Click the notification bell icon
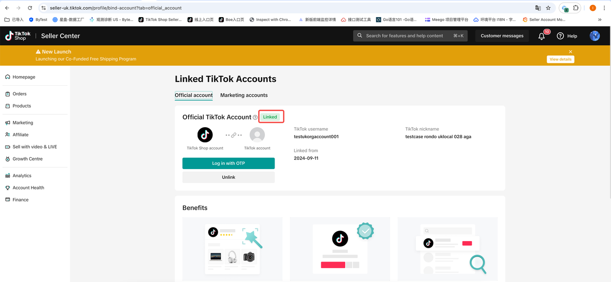This screenshot has width=611, height=282. [x=541, y=36]
